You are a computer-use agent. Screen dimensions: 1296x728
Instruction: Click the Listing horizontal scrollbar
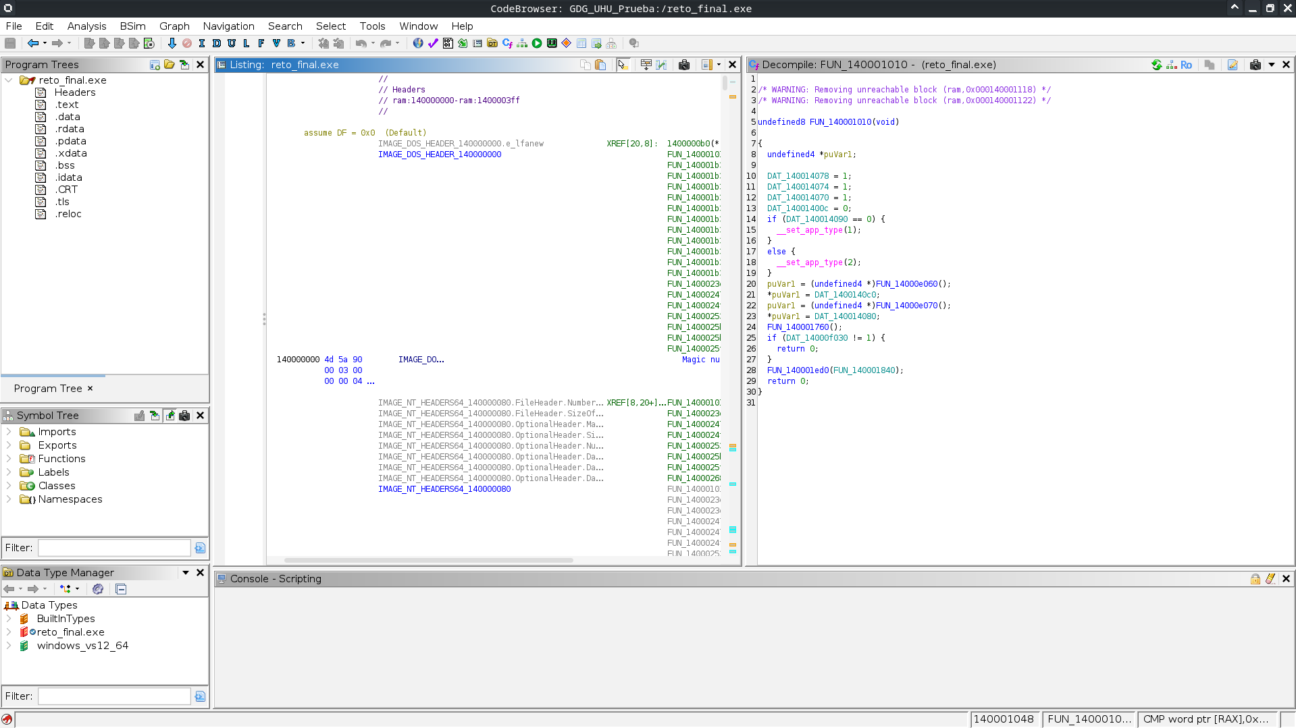(x=429, y=560)
